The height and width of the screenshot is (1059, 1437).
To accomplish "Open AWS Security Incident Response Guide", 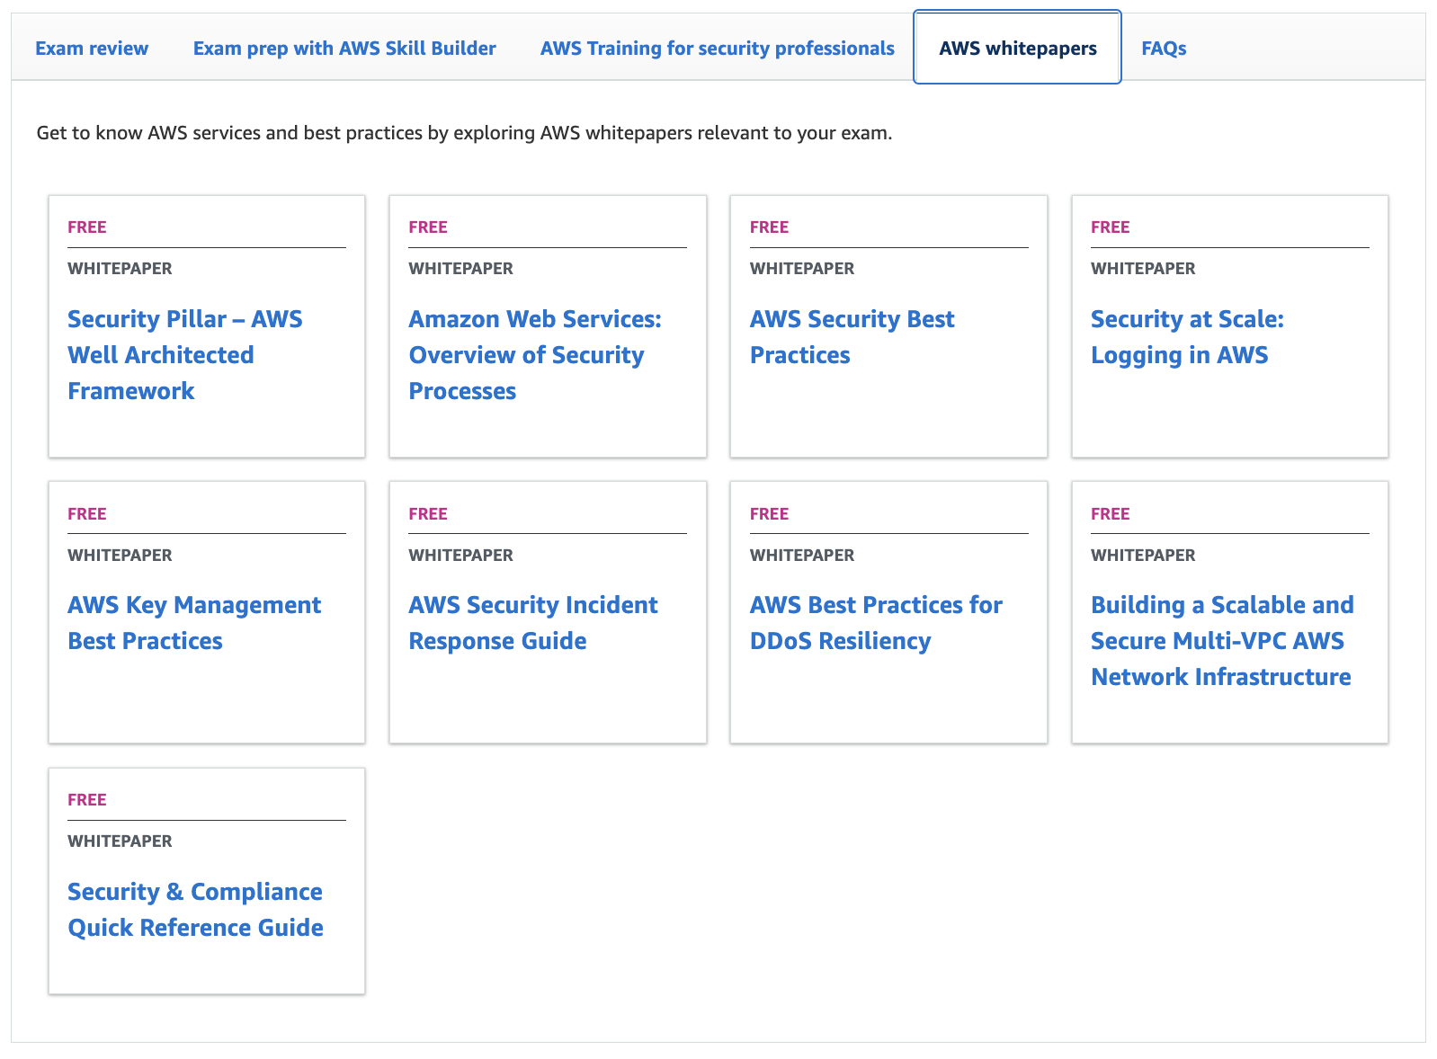I will click(x=533, y=623).
